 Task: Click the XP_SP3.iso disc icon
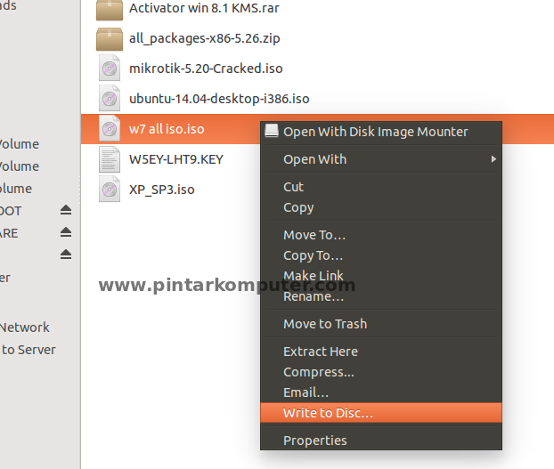(110, 190)
